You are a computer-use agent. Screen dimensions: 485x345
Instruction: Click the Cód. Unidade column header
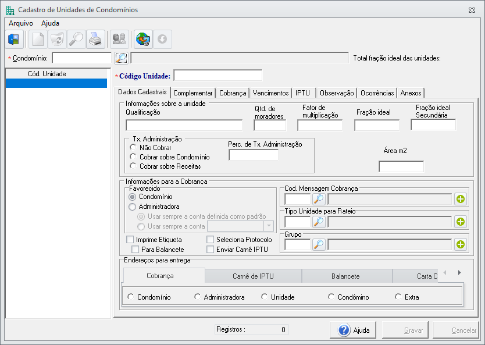[56, 74]
